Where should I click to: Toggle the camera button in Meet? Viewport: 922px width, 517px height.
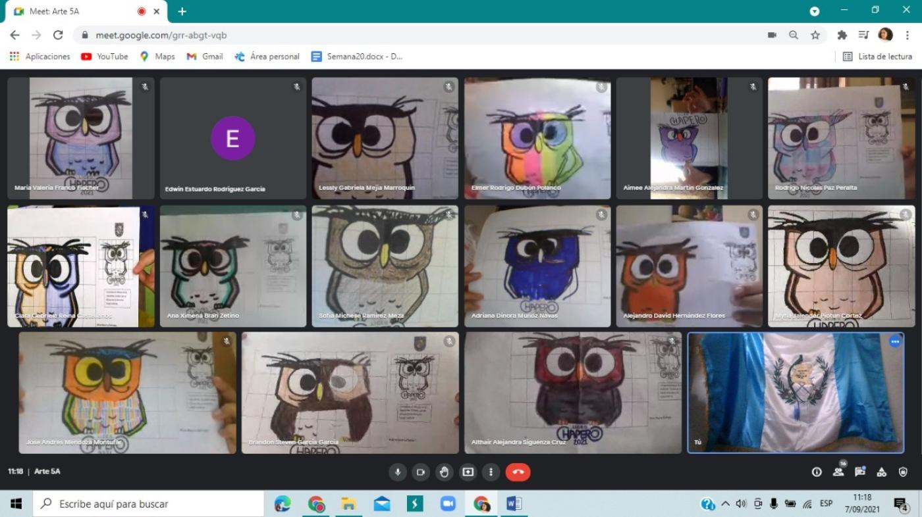click(421, 472)
